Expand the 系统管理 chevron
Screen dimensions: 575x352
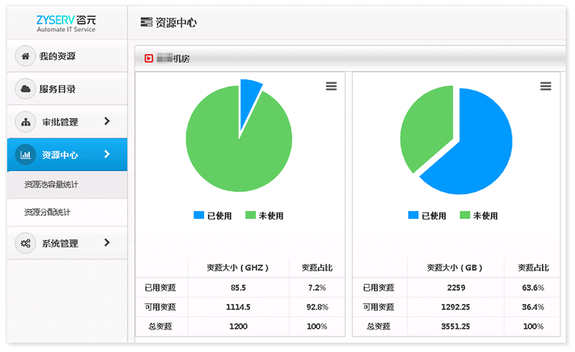107,242
